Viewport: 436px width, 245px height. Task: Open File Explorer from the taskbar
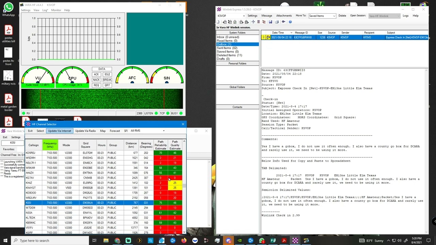coord(106,241)
